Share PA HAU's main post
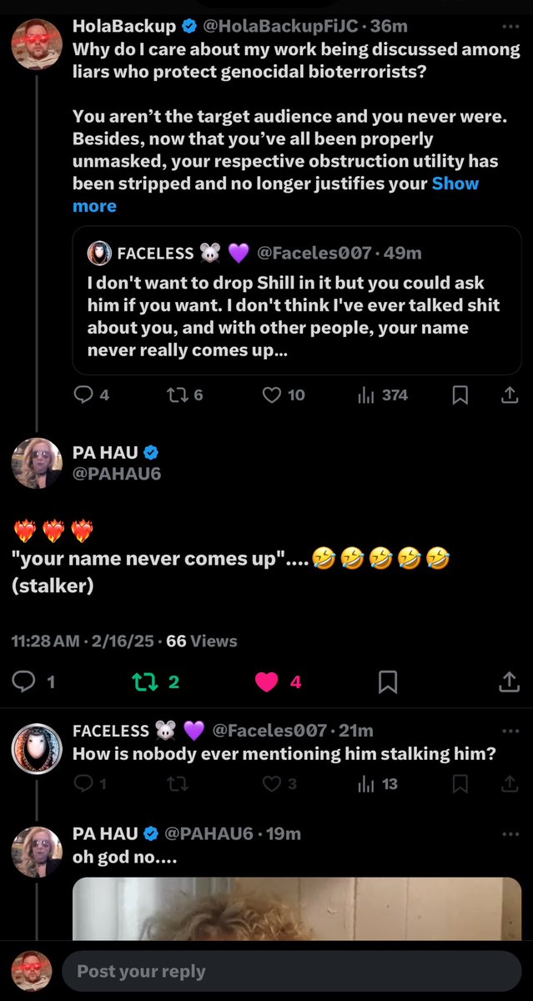533x1001 pixels. tap(508, 682)
